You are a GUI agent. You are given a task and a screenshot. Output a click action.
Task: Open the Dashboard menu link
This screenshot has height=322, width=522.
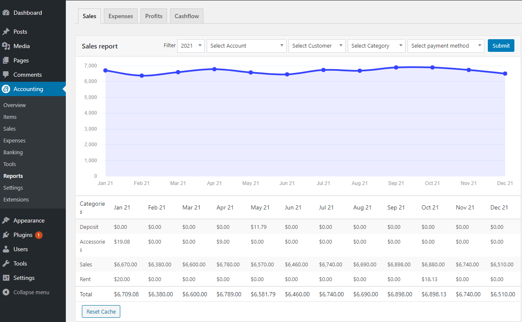[28, 13]
